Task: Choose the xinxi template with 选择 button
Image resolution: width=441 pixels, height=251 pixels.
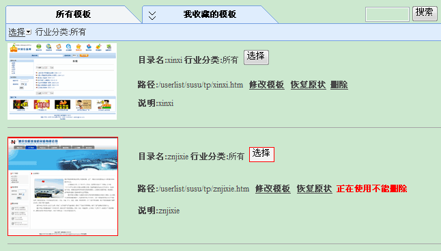Action: (256, 57)
